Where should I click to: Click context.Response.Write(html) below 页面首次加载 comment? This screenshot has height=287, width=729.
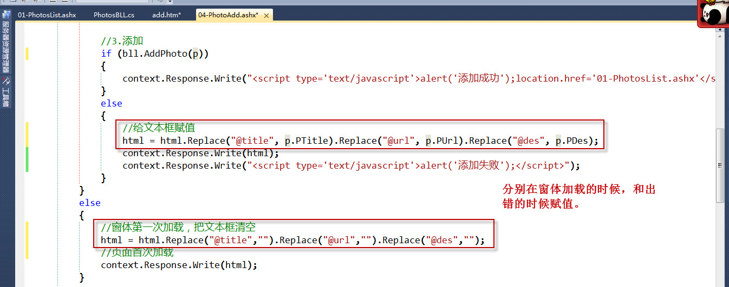(x=179, y=265)
